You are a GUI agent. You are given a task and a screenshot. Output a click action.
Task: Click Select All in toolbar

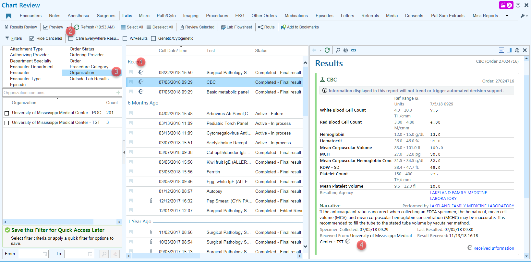pyautogui.click(x=132, y=27)
